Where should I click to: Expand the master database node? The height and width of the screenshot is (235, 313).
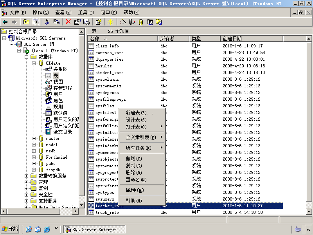pyautogui.click(x=34, y=138)
